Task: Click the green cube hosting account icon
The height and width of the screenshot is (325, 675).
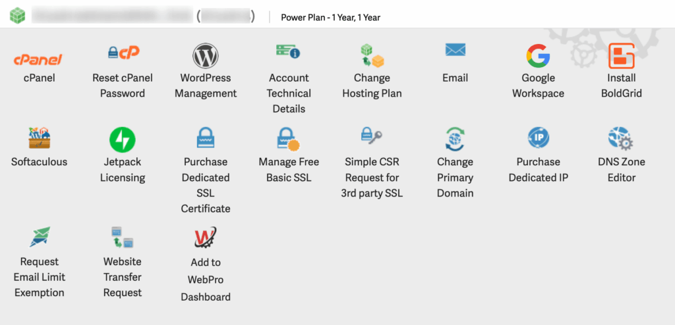Action: [x=18, y=16]
